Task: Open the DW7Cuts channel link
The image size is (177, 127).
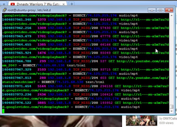Action: point(170,118)
